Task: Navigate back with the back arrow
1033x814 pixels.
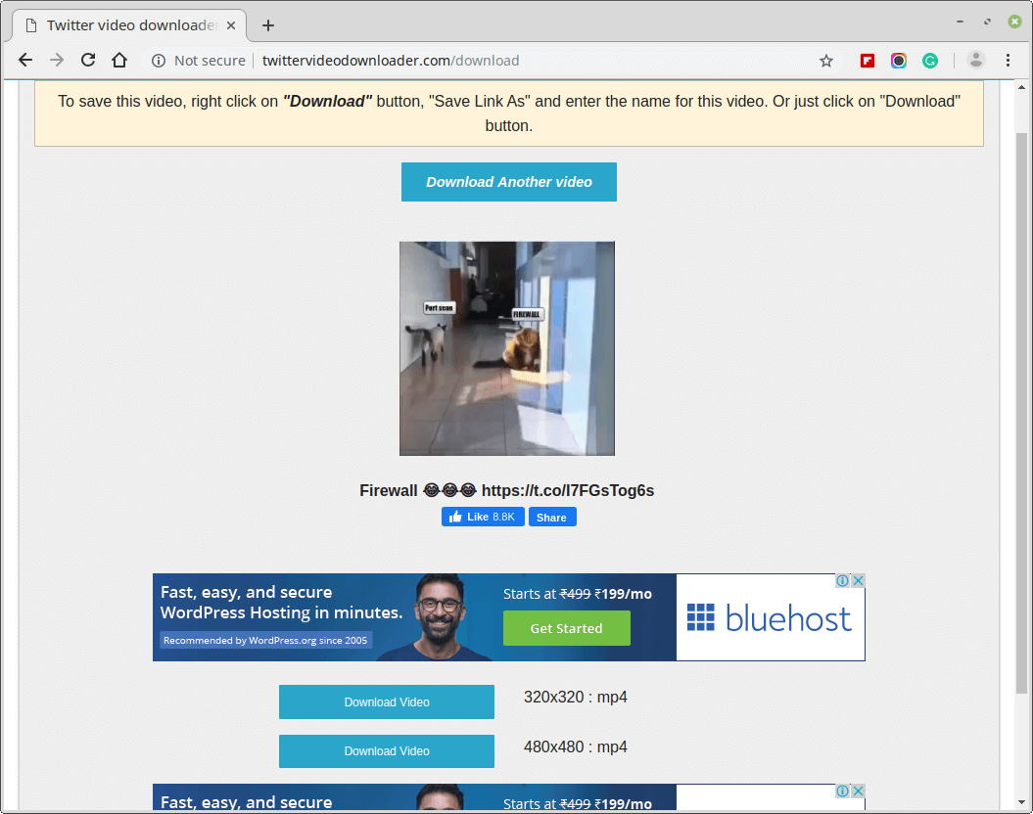Action: [x=25, y=60]
